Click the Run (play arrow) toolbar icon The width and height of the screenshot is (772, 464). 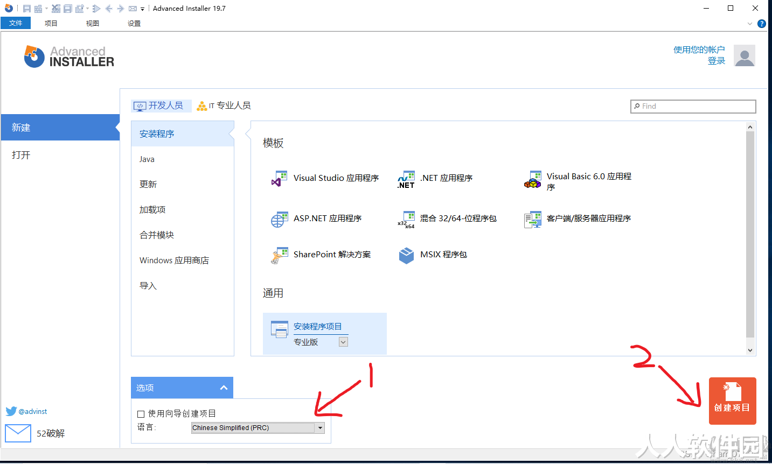[96, 9]
